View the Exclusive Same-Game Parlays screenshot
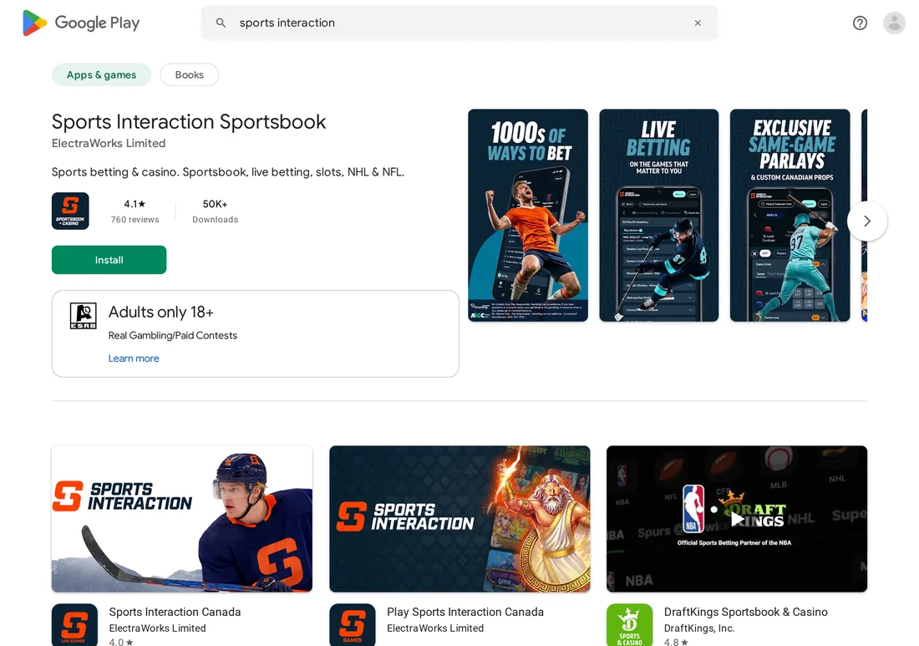 [790, 215]
